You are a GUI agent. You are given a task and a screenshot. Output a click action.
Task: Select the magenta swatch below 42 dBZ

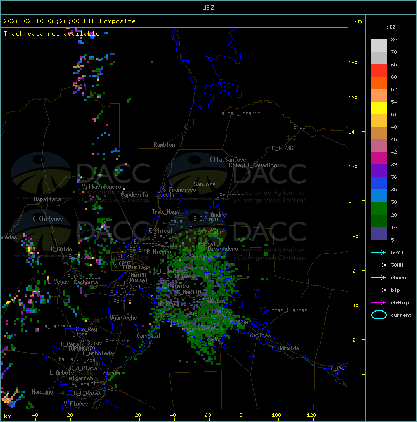[x=379, y=158]
